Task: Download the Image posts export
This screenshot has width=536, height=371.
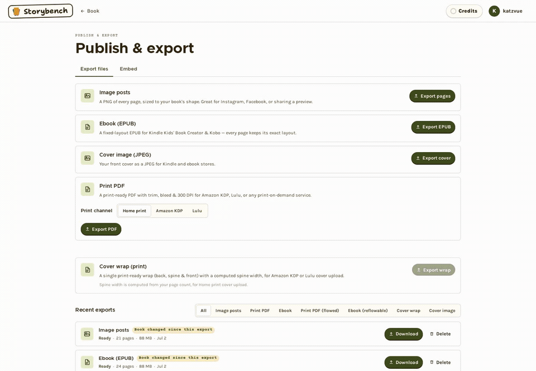Action: tap(404, 334)
